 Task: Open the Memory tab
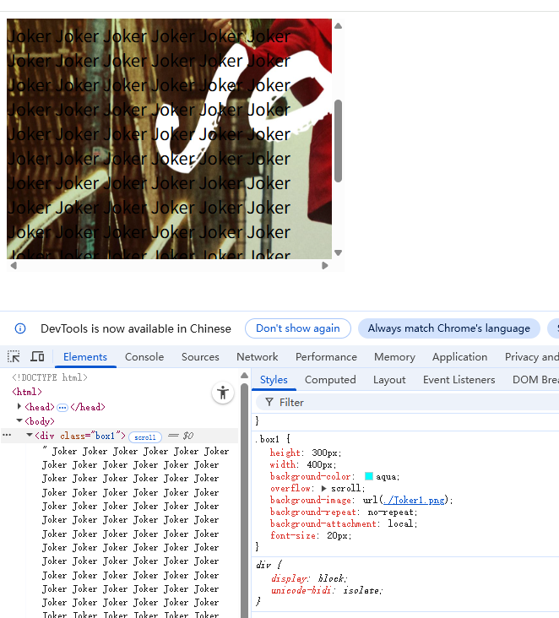pyautogui.click(x=394, y=356)
